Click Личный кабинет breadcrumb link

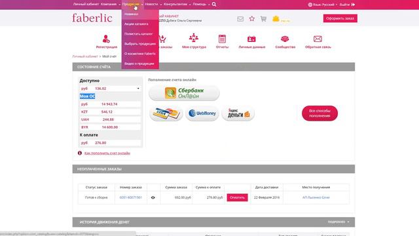[x=85, y=56]
